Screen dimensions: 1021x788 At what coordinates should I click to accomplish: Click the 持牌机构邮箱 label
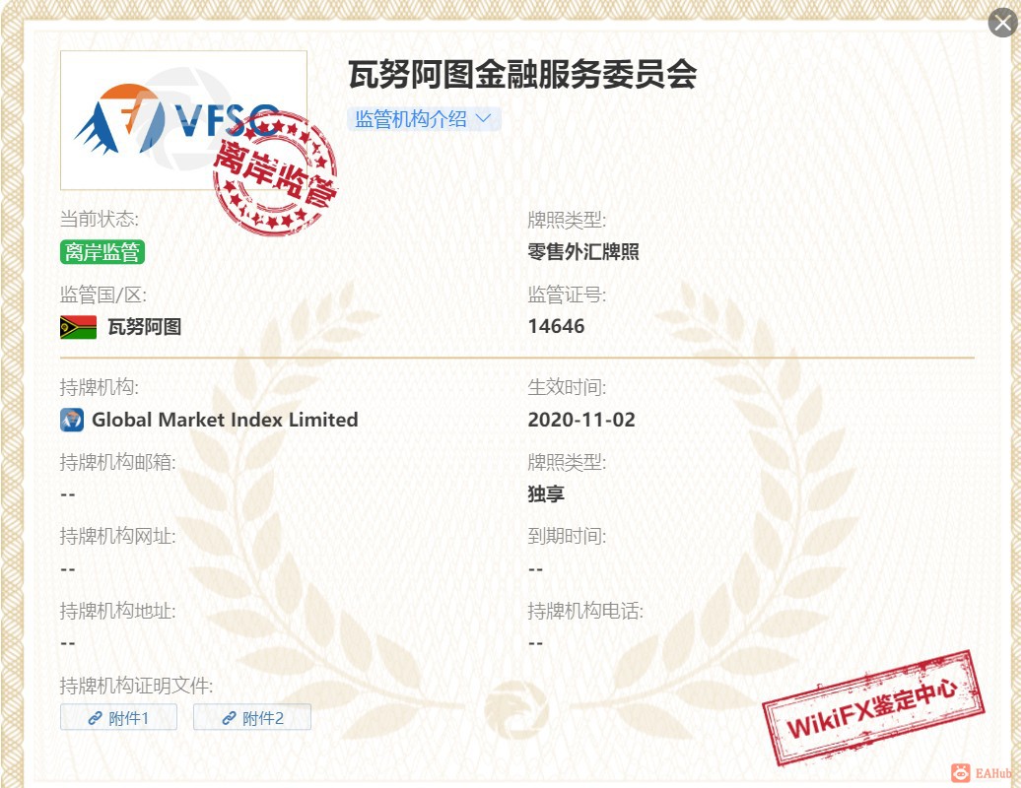(x=118, y=462)
